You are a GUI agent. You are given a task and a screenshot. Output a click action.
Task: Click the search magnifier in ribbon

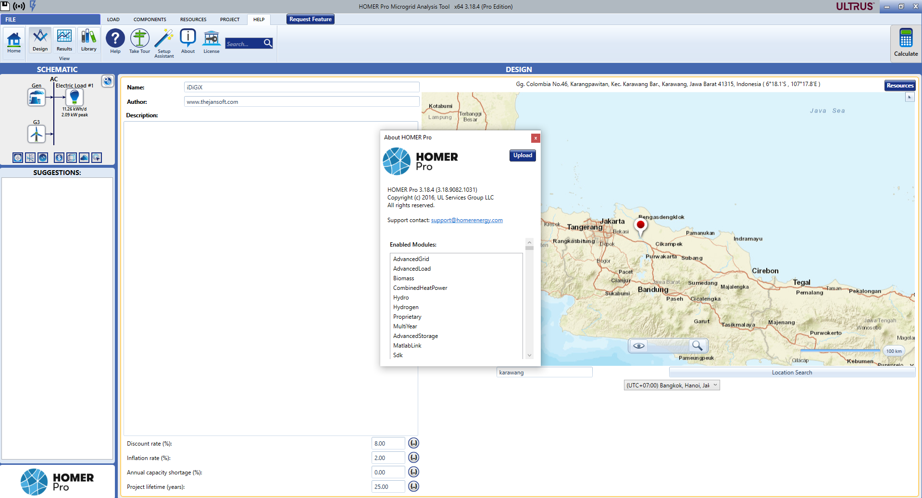[268, 43]
